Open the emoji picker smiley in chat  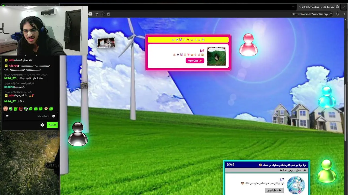point(54,116)
